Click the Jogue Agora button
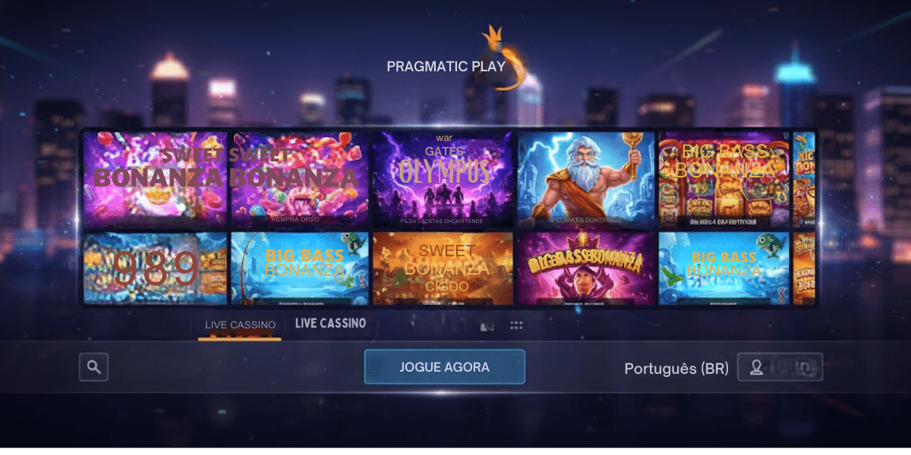The image size is (911, 455). point(444,367)
